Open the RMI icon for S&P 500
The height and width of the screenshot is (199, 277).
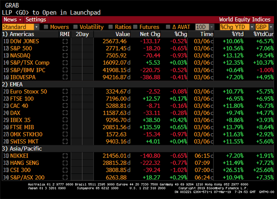(x=65, y=48)
